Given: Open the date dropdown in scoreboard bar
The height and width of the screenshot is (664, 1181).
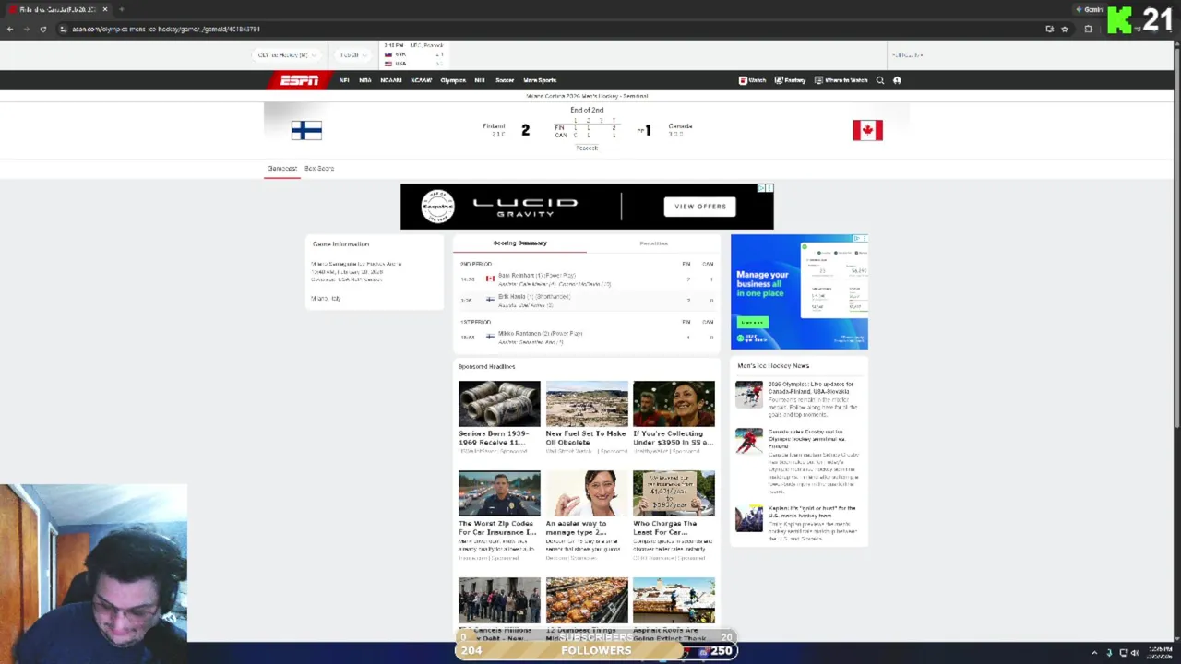Looking at the screenshot, I should [352, 55].
